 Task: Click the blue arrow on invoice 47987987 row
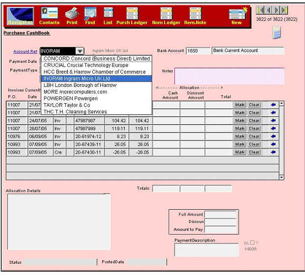(273, 121)
